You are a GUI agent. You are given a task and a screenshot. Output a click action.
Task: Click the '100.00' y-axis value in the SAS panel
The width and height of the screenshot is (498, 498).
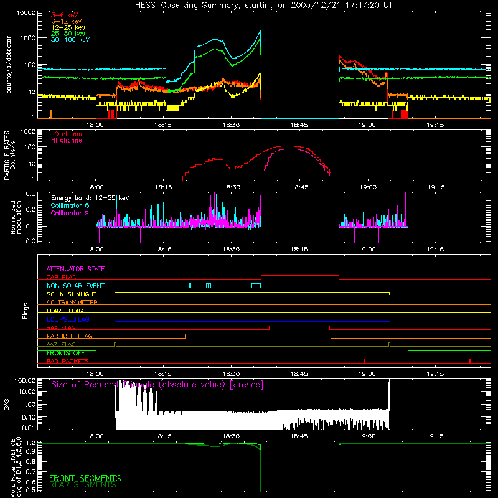(x=25, y=380)
